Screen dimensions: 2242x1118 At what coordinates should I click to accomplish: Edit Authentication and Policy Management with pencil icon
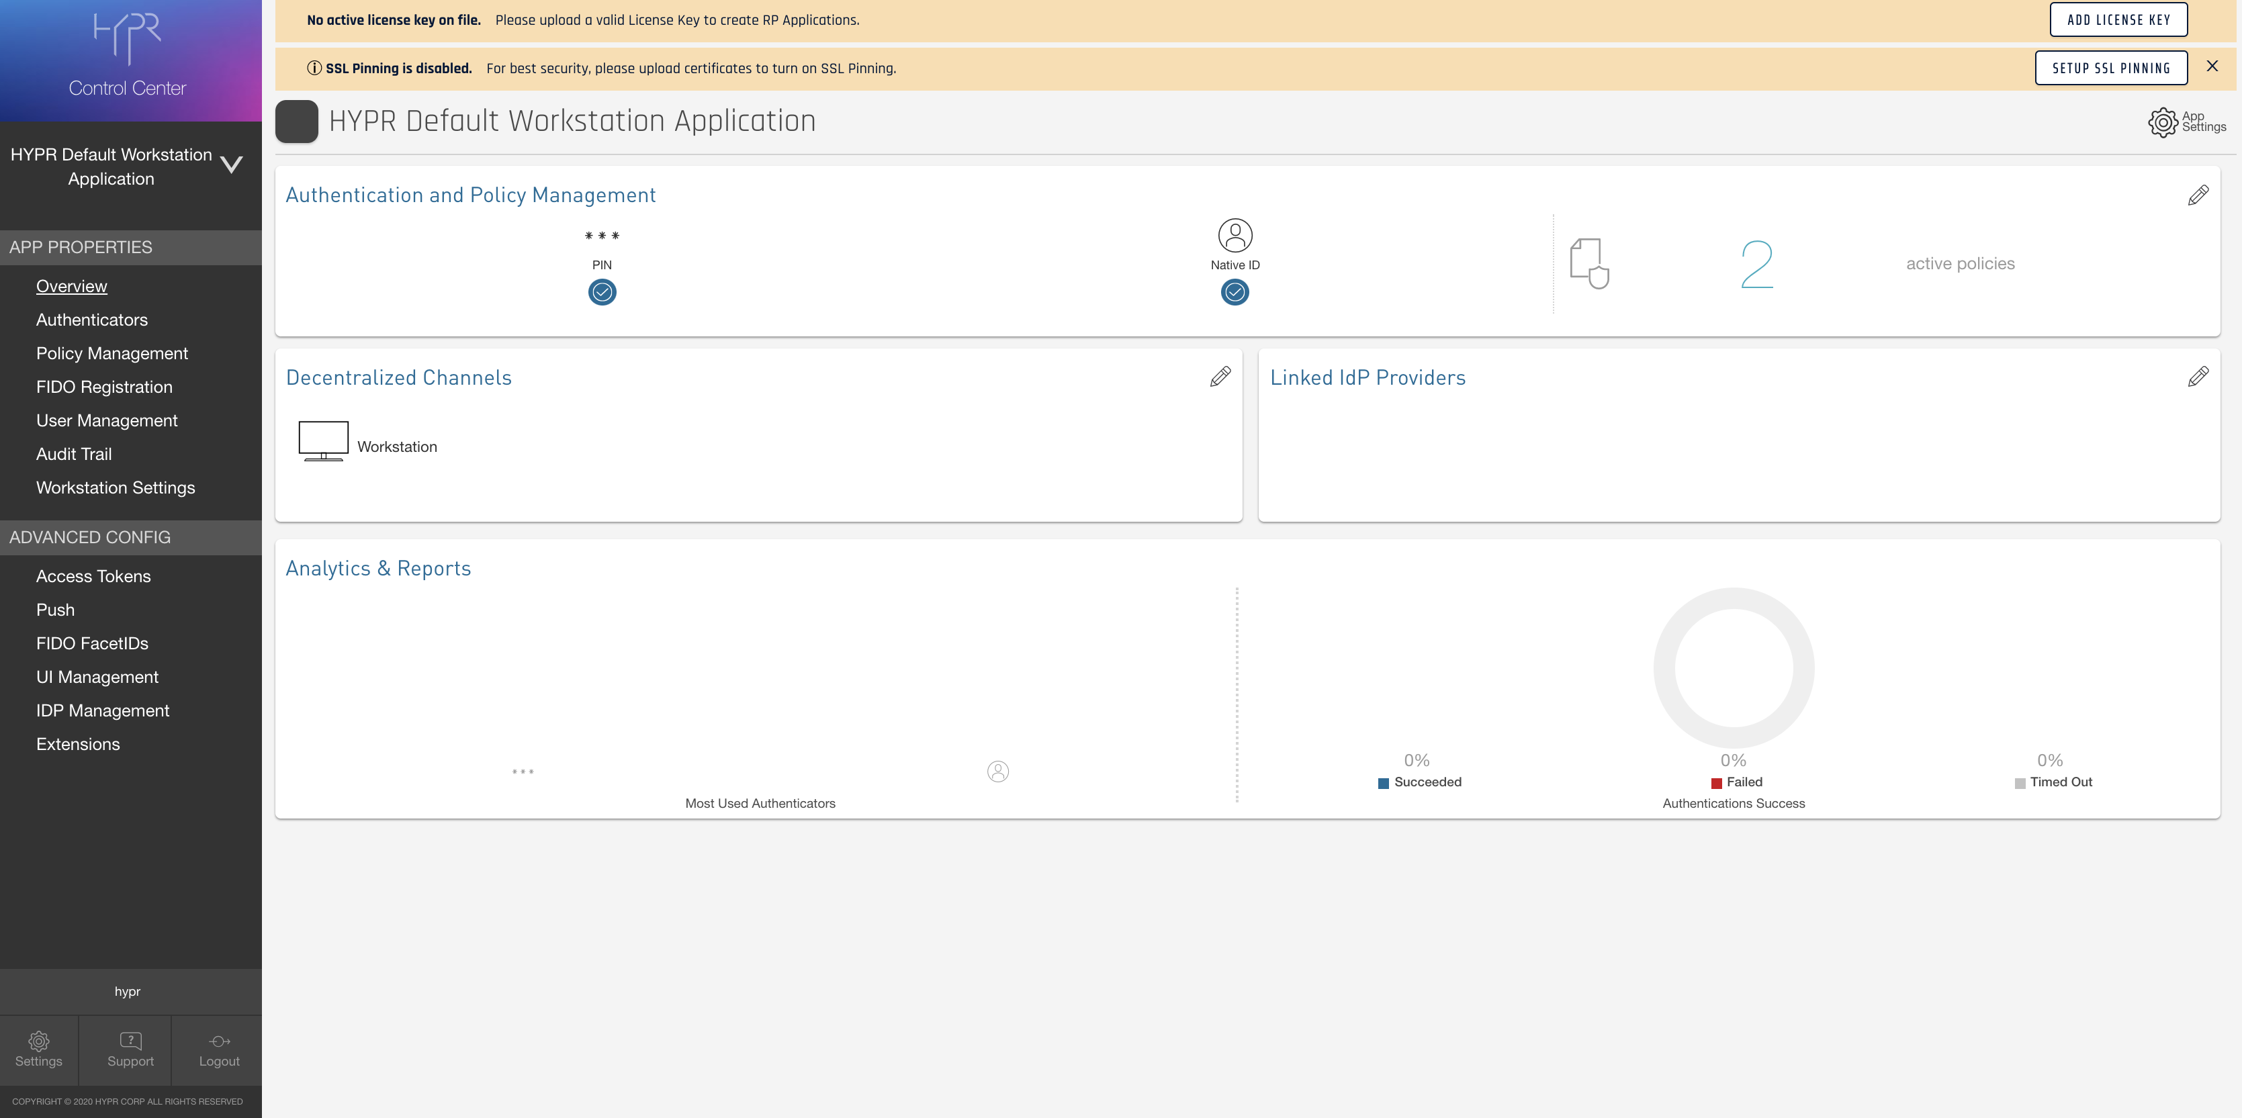click(x=2197, y=195)
